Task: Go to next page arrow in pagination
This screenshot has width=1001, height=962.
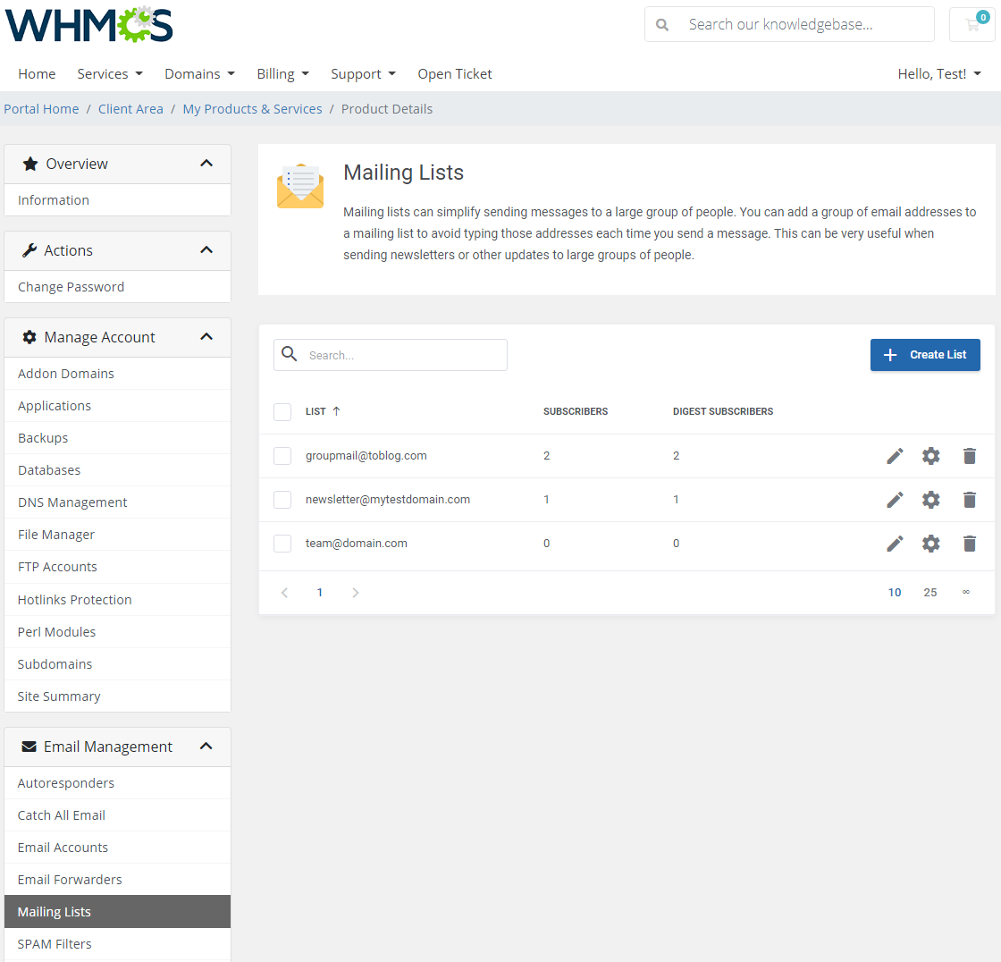Action: (x=356, y=593)
